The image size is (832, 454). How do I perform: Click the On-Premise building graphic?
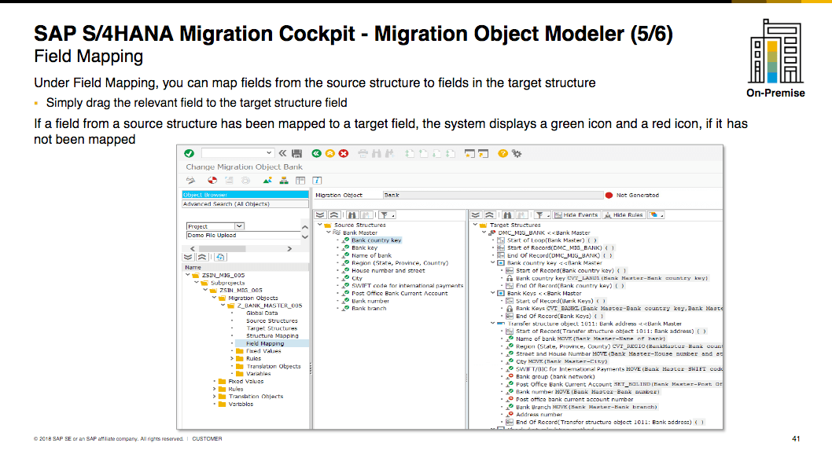click(x=775, y=52)
